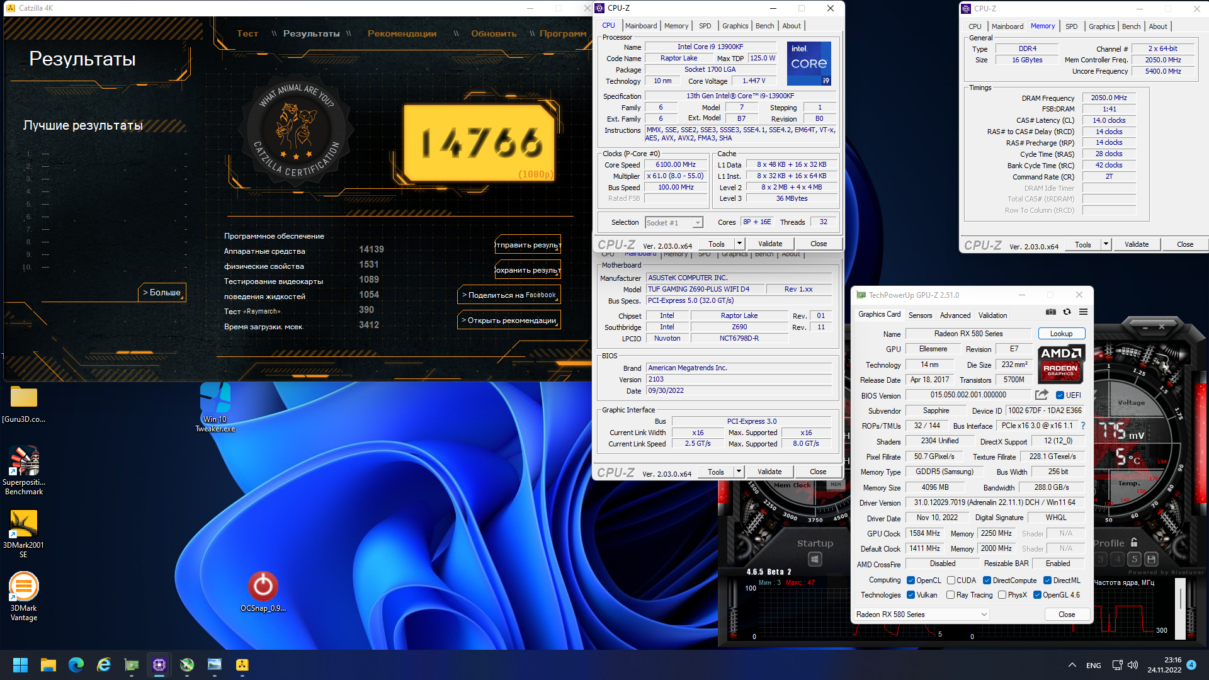Image resolution: width=1209 pixels, height=680 pixels.
Task: Expand the Больше results list in Catzilla
Action: click(x=162, y=292)
